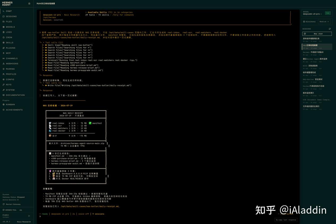336x224 pixels.
Task: Click the 9 sessions status bar entry
Action: [x=98, y=214]
